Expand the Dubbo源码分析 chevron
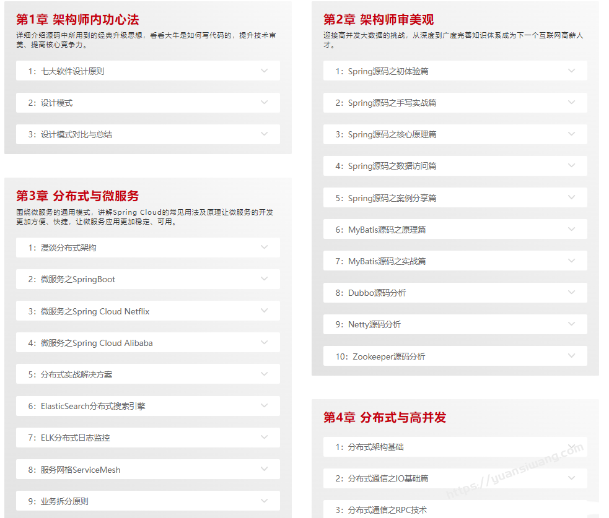 click(571, 292)
